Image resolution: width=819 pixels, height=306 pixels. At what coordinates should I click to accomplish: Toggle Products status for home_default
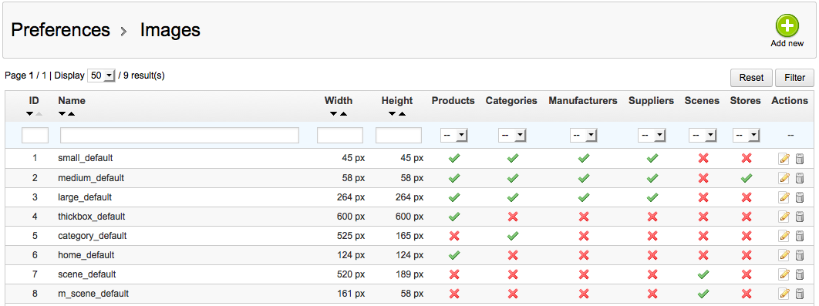tap(454, 255)
